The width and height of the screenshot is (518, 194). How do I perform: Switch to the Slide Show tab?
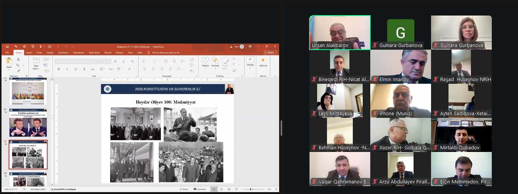(94, 53)
